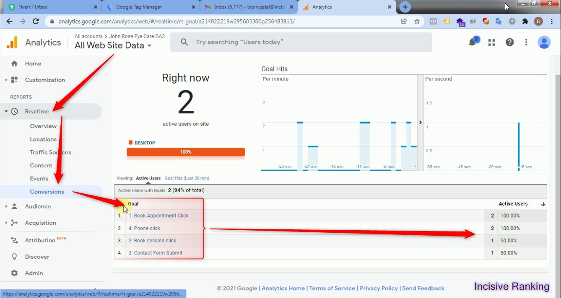Open Realtime Conversions report

click(47, 192)
